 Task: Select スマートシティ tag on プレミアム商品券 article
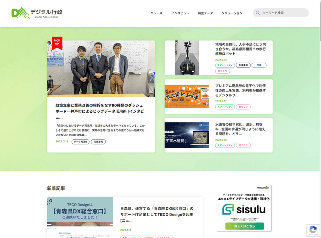tap(225, 107)
